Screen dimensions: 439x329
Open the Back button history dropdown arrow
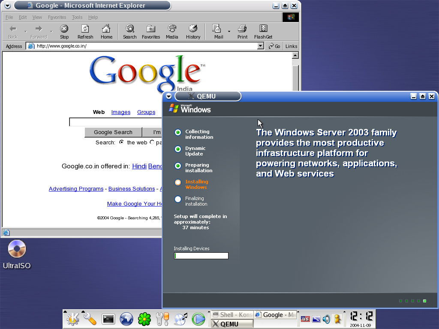[25, 32]
